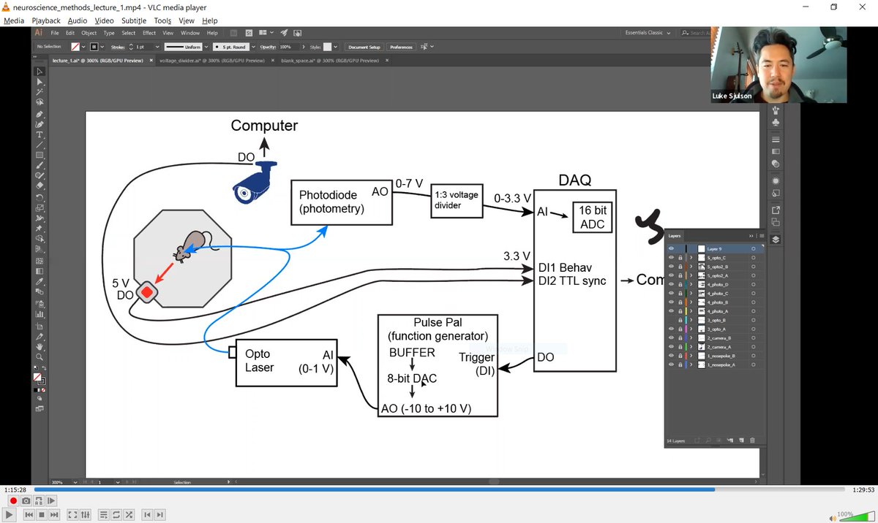Open Essentials Classic workspace switcher
The width and height of the screenshot is (878, 523).
click(647, 33)
